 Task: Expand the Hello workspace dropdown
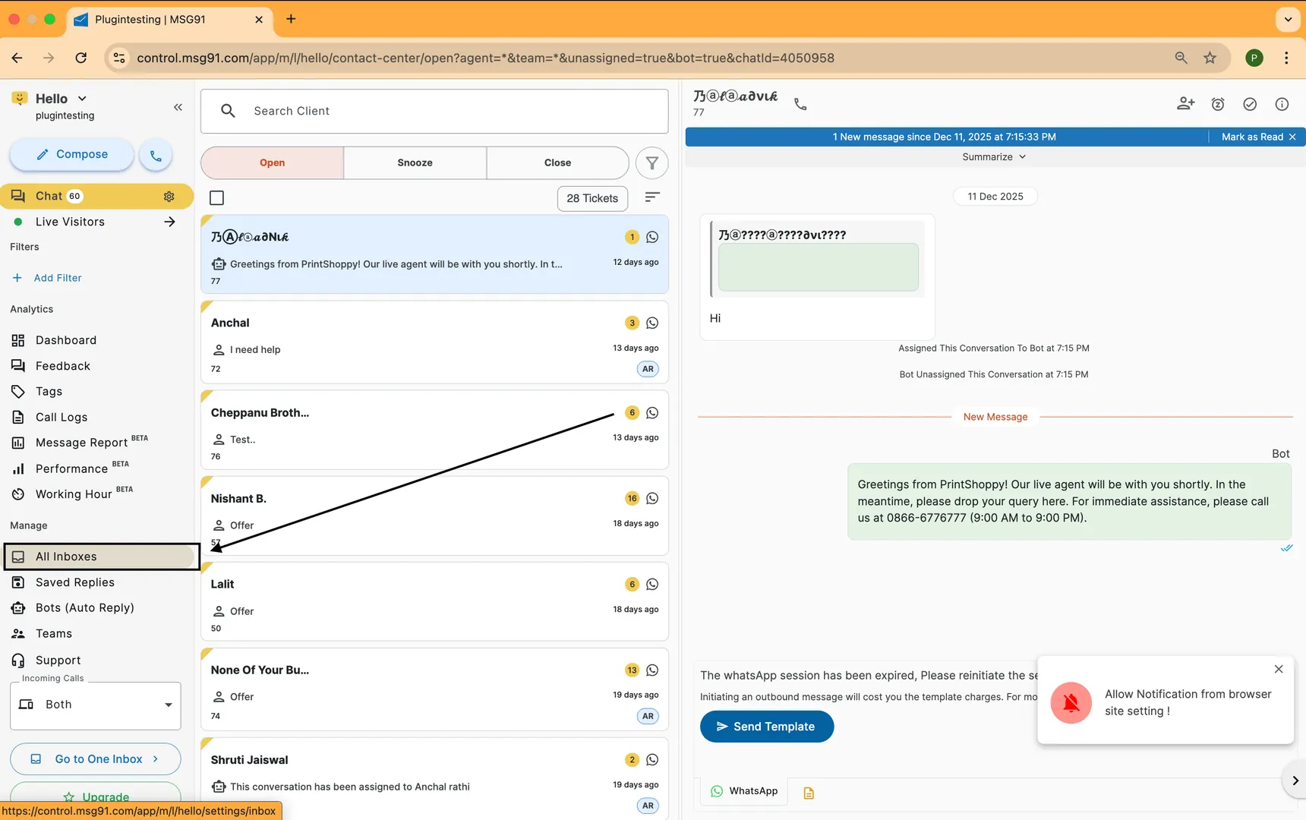[x=82, y=99]
